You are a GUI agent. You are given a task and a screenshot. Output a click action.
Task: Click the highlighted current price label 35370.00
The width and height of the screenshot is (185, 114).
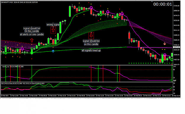point(176,47)
